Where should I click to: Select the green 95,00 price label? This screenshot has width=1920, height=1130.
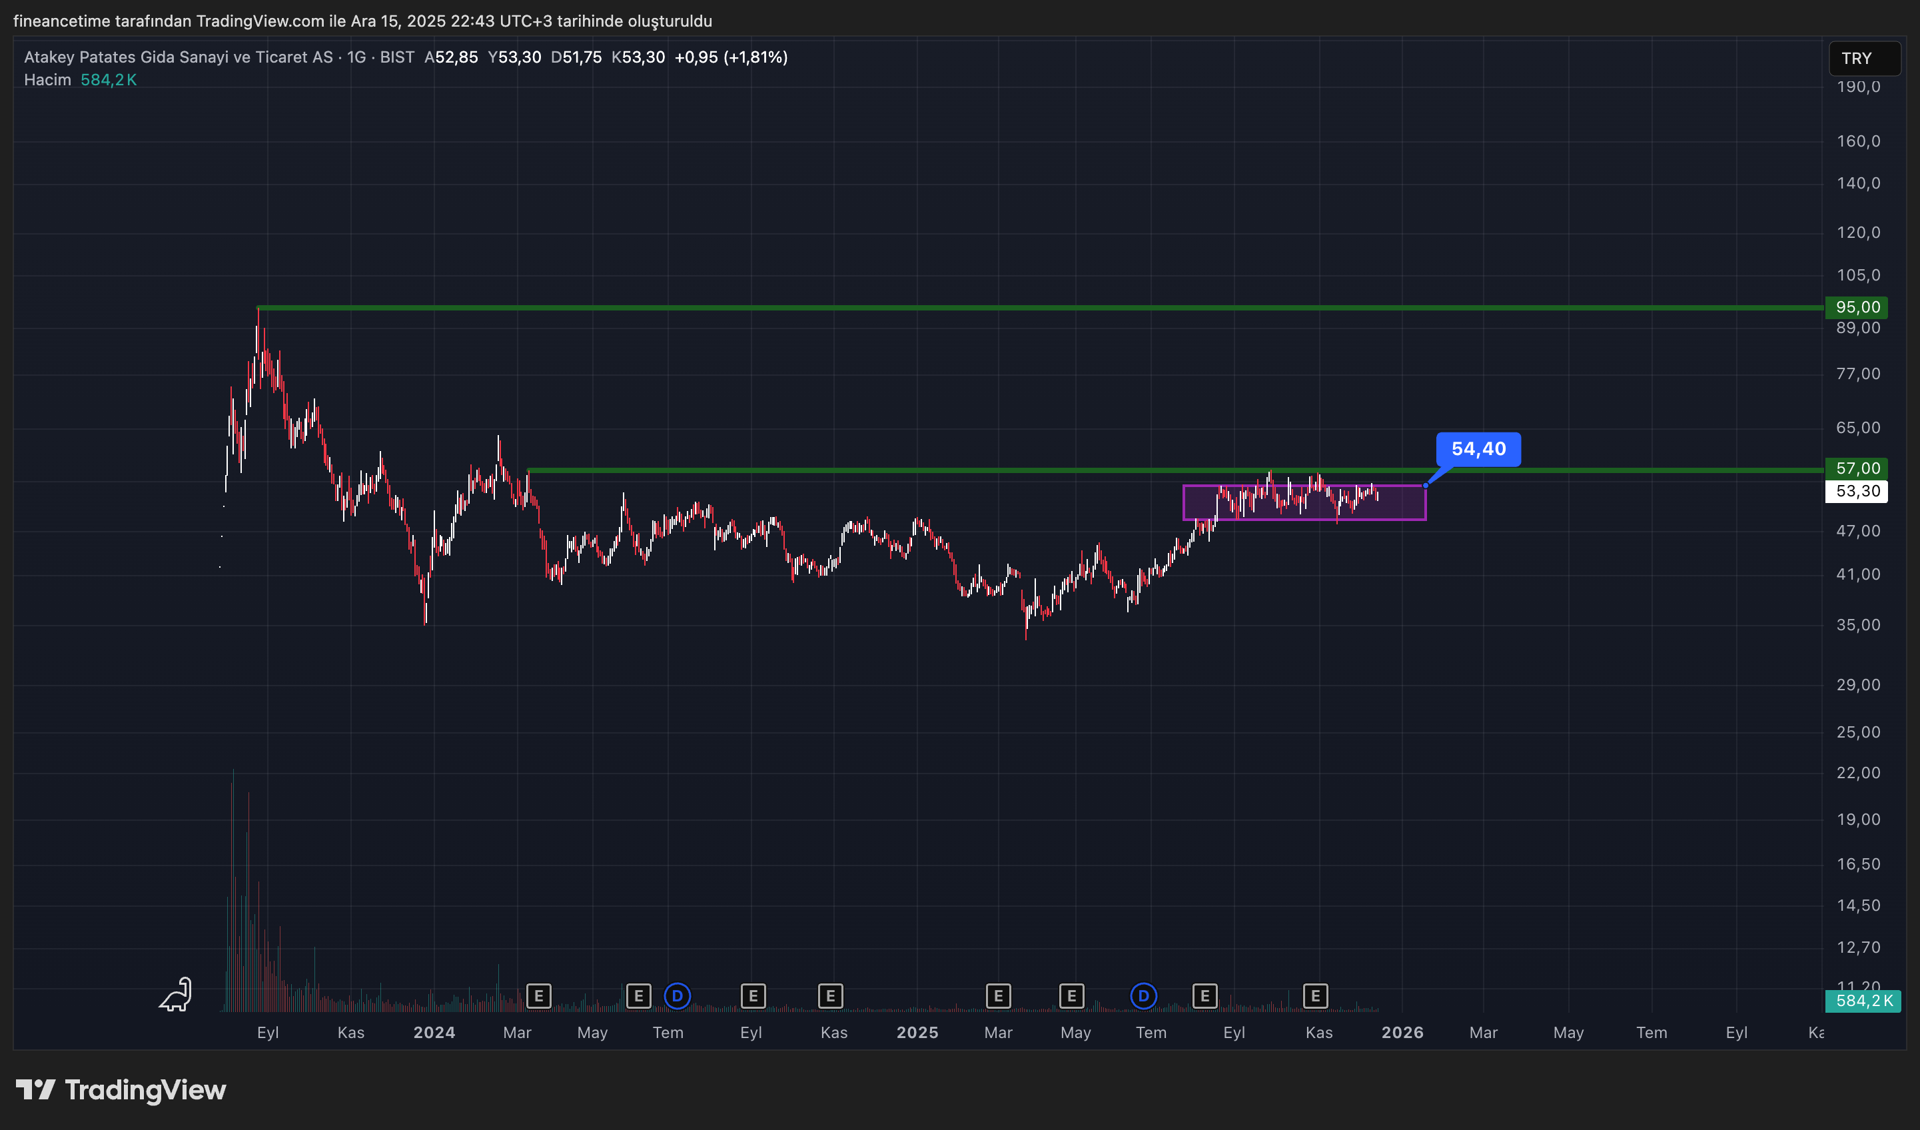click(x=1857, y=307)
